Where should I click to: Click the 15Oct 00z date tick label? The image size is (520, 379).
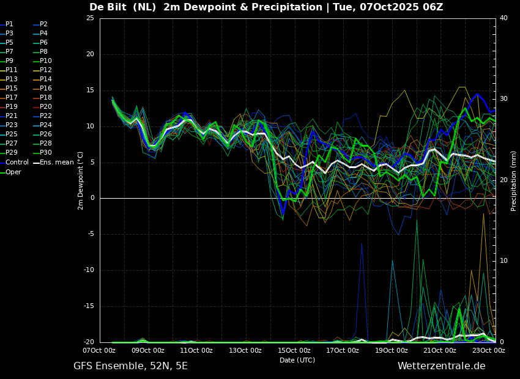click(x=294, y=350)
